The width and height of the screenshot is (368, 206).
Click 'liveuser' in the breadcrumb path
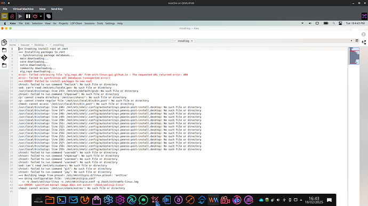pyautogui.click(x=25, y=45)
